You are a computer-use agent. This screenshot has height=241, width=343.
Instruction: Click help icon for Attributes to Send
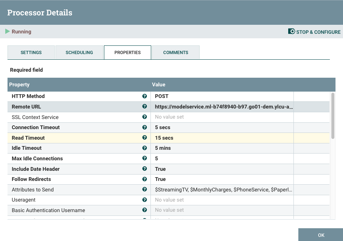(144, 190)
